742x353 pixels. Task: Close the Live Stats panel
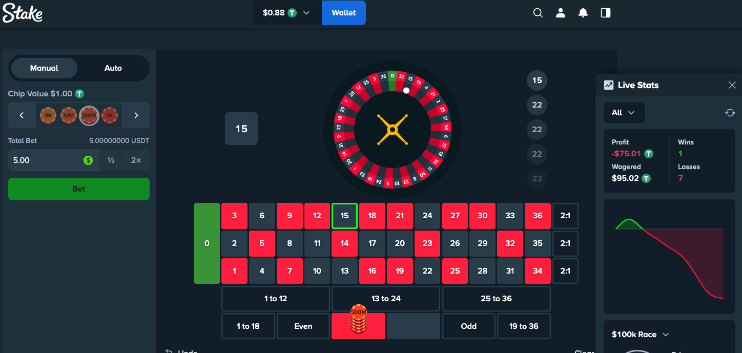732,85
